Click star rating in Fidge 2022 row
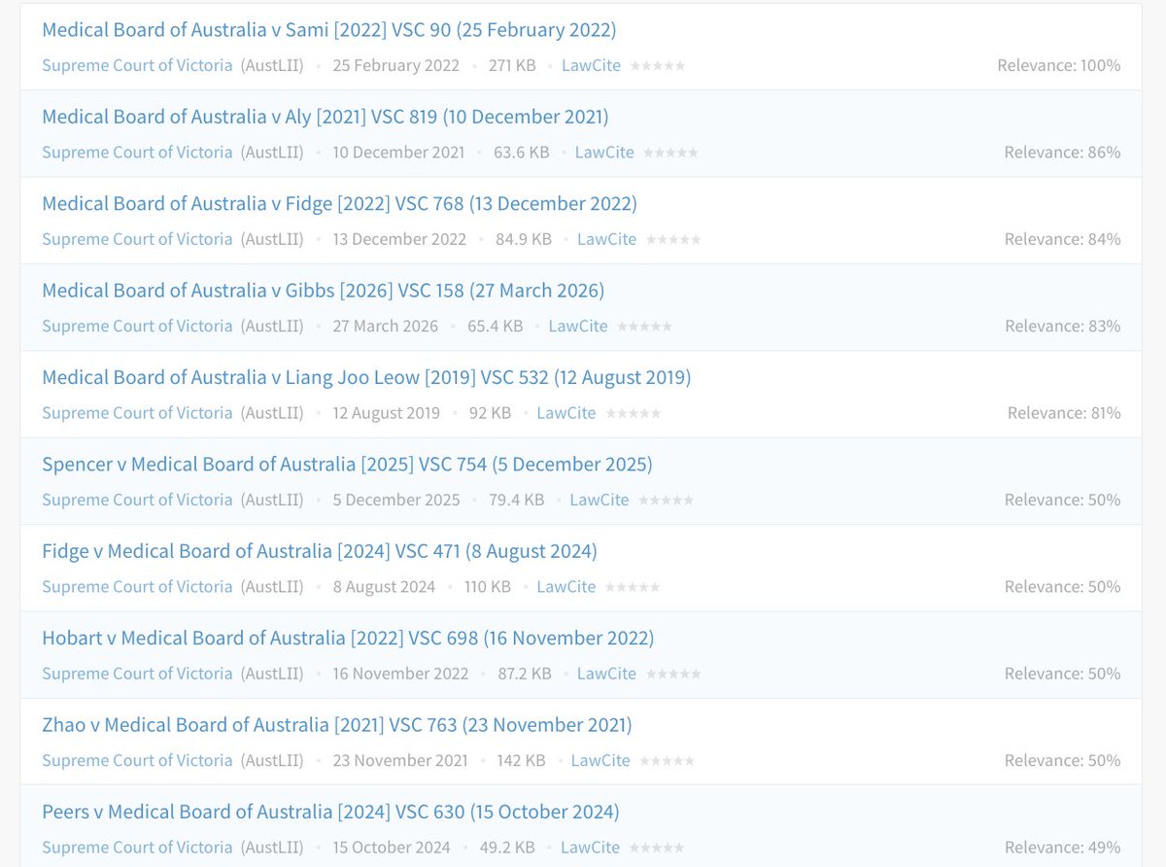The width and height of the screenshot is (1166, 867). [673, 240]
